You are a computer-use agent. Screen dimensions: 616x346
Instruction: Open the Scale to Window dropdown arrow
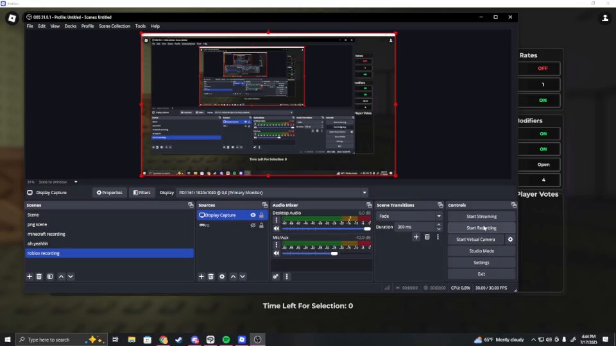76,182
